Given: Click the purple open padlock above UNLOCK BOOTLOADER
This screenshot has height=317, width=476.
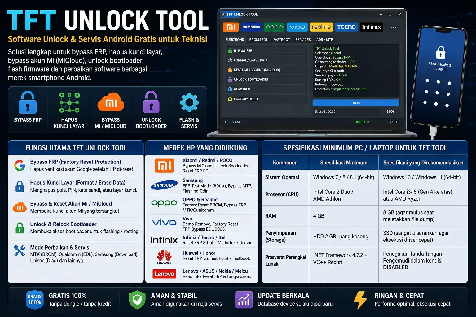Looking at the screenshot, I should coord(151,102).
